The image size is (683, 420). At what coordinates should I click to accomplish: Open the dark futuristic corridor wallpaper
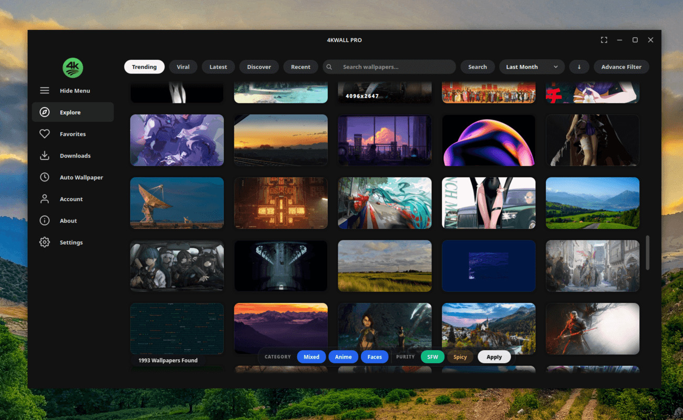(281, 266)
